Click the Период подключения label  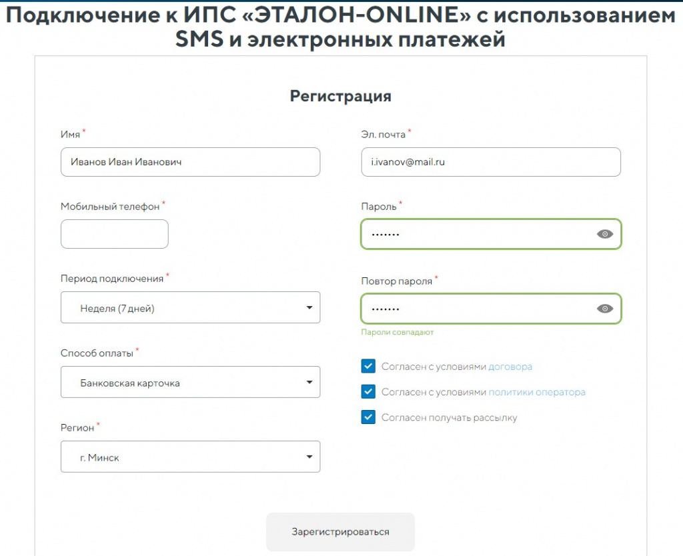point(112,279)
